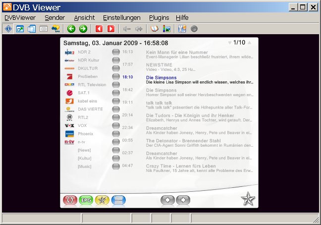
Task: Toggle the timer button for Dreamcatcher 22:34
Action: (116, 126)
